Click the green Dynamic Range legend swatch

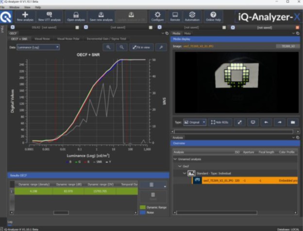click(x=143, y=207)
